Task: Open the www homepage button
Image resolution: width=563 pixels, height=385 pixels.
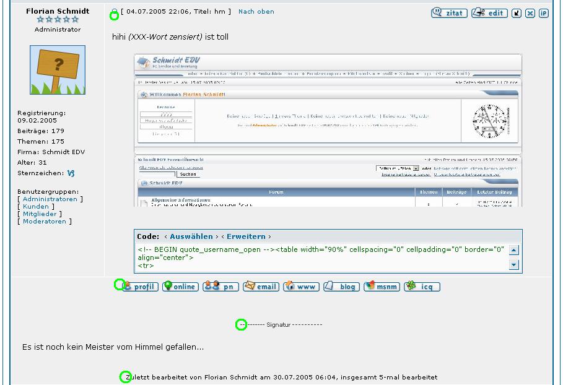Action: click(x=301, y=287)
